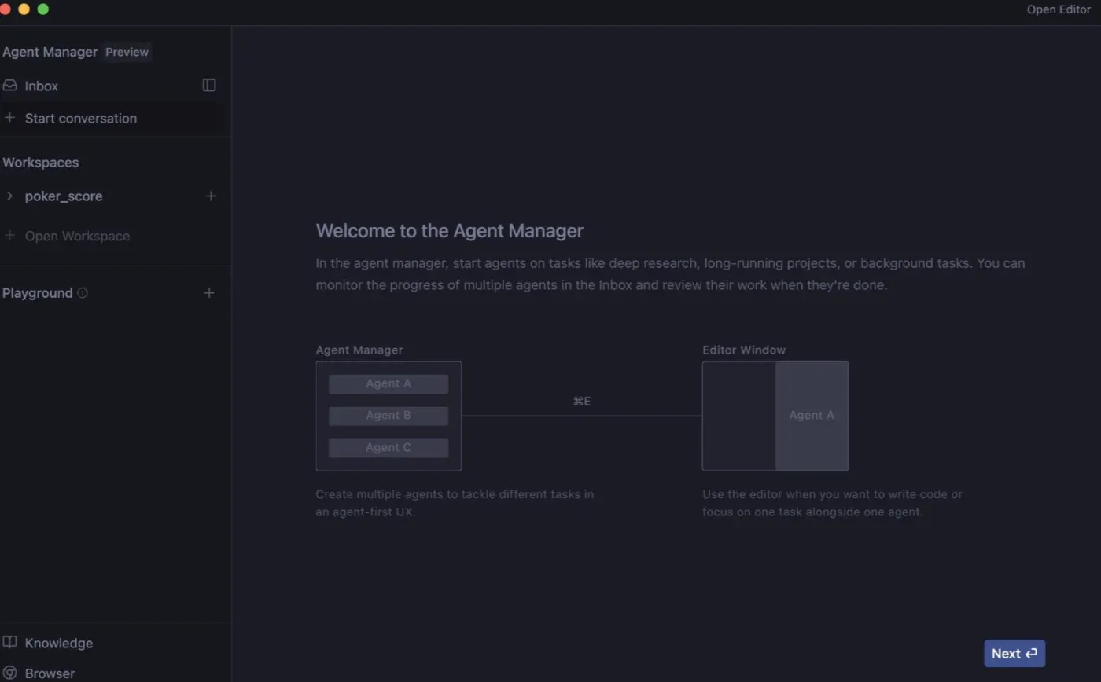Viewport: 1101px width, 682px height.
Task: Add a new Playground with plus icon
Action: [x=209, y=293]
